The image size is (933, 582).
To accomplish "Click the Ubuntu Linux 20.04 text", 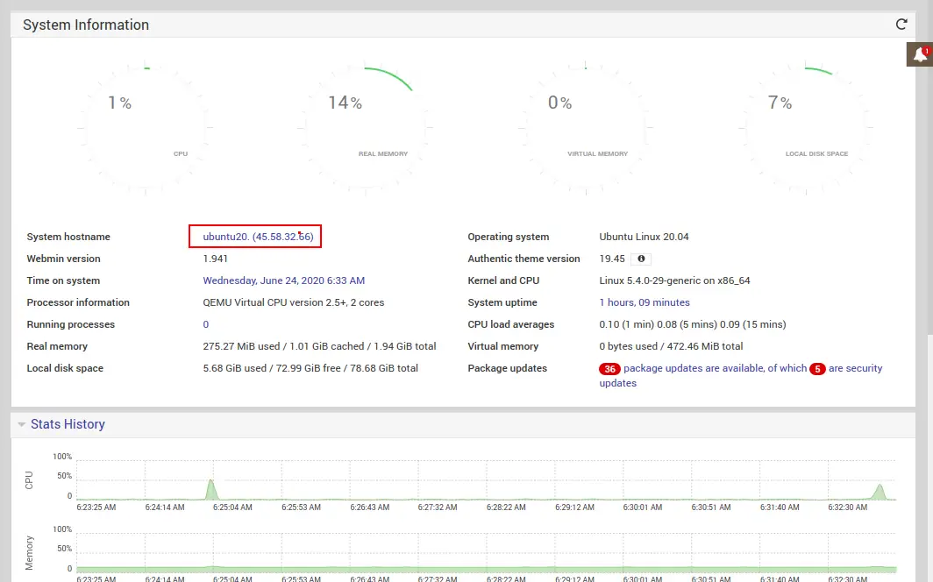I will 644,237.
